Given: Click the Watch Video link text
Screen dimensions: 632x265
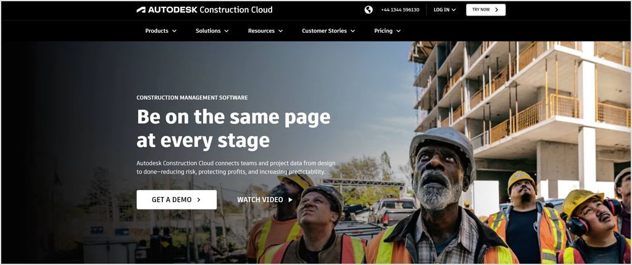Looking at the screenshot, I should point(260,200).
